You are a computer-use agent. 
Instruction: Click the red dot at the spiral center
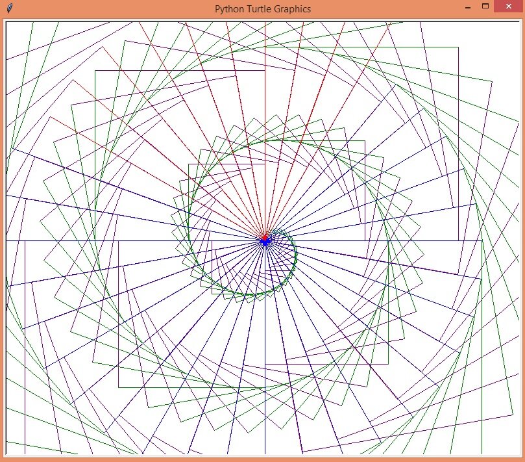point(265,237)
